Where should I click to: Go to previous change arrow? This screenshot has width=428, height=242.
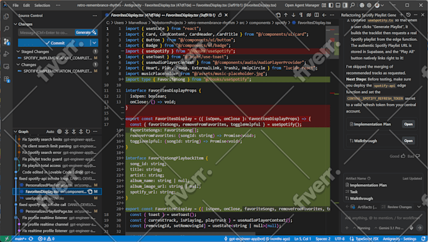[x=286, y=15]
